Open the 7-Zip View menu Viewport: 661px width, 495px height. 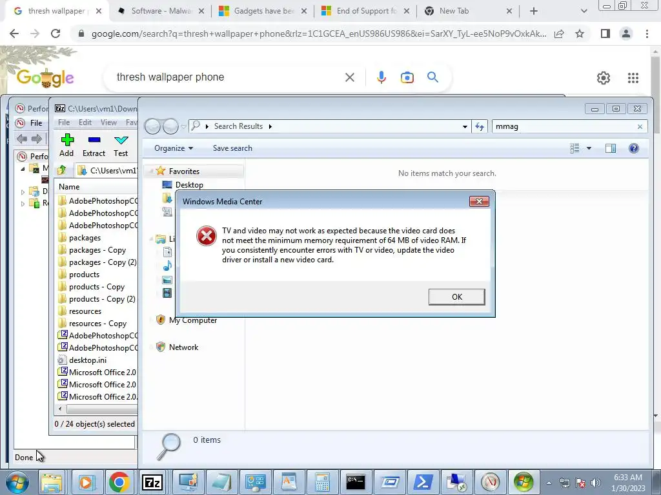pos(108,122)
